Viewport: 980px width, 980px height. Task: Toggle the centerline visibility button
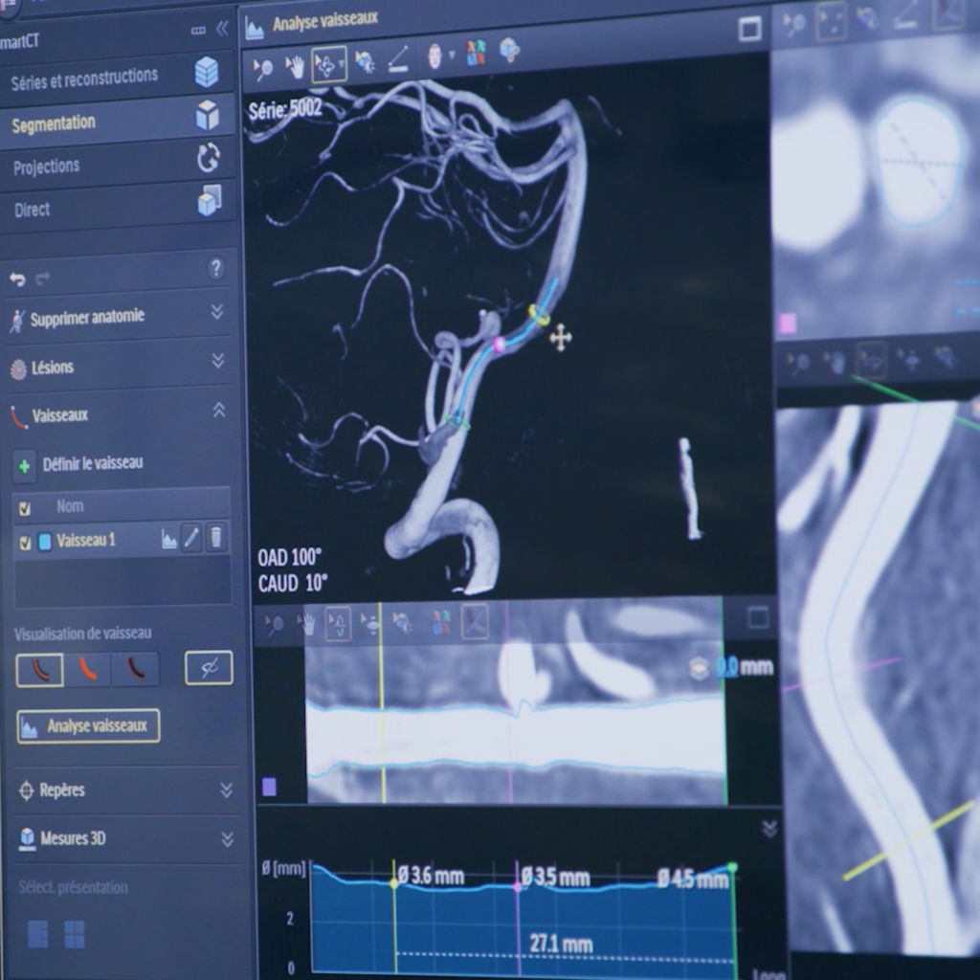tap(208, 668)
